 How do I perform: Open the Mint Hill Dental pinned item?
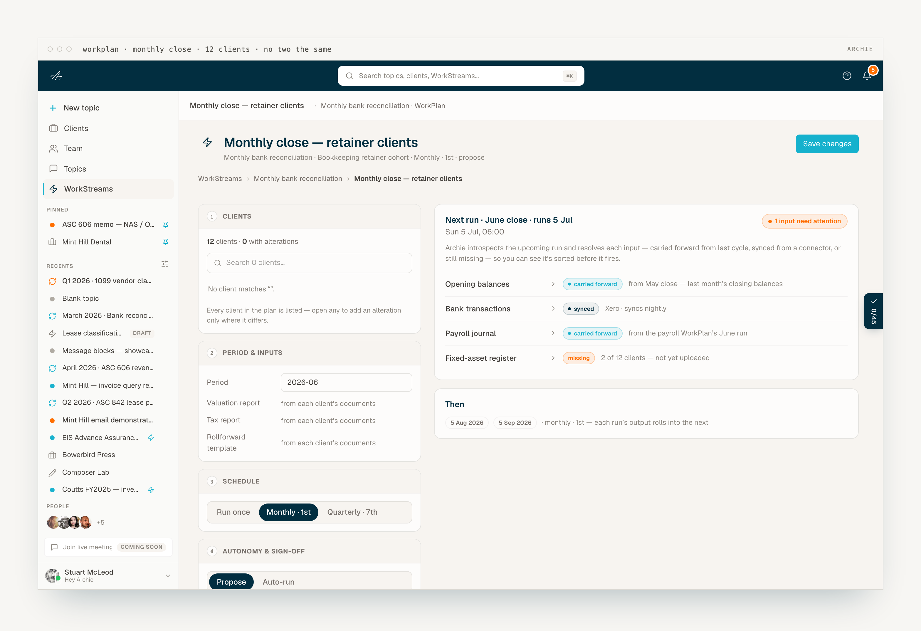pos(108,242)
